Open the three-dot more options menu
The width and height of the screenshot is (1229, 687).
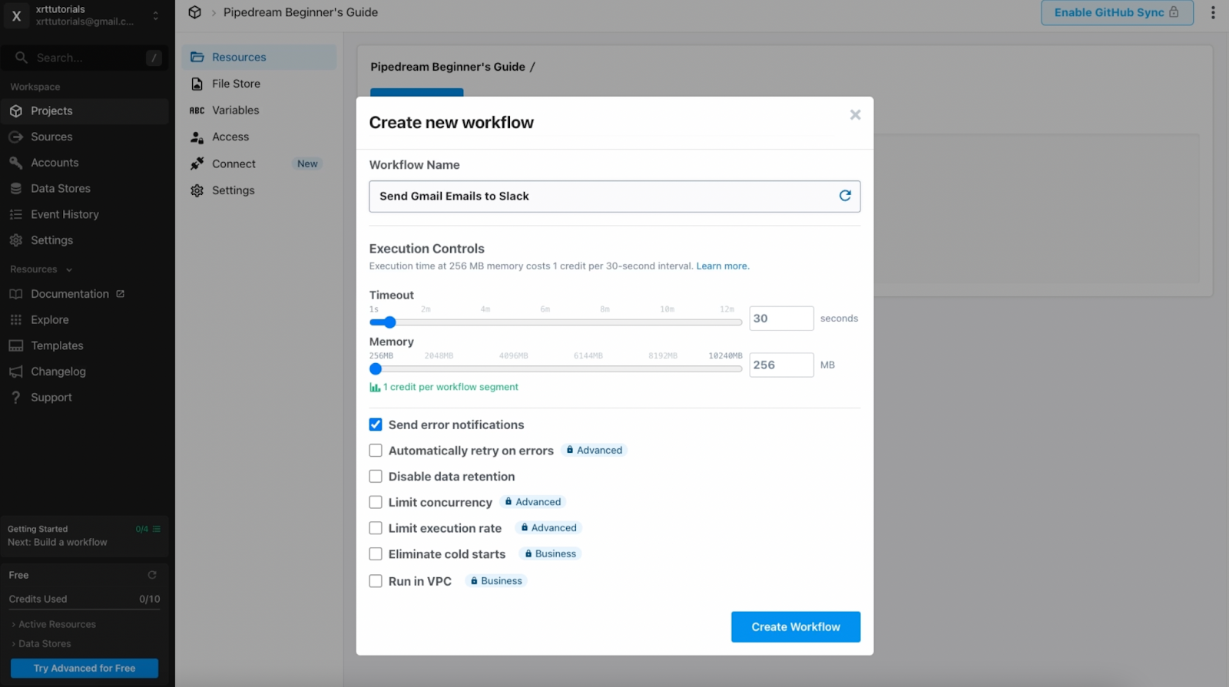(x=1213, y=12)
